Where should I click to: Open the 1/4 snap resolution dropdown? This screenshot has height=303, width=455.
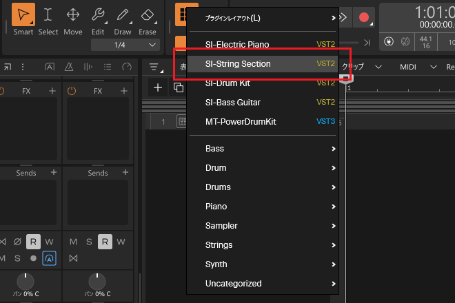(x=125, y=45)
